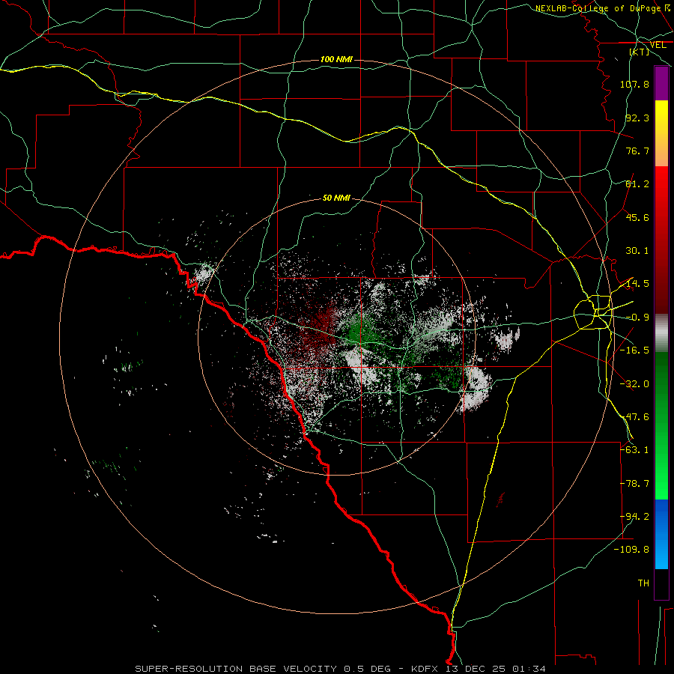Viewport: 674px width, 674px height.
Task: Click the TH legend label
Action: [643, 583]
